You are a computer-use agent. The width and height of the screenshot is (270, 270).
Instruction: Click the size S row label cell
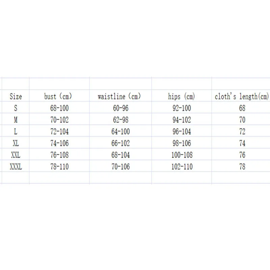pos(16,108)
